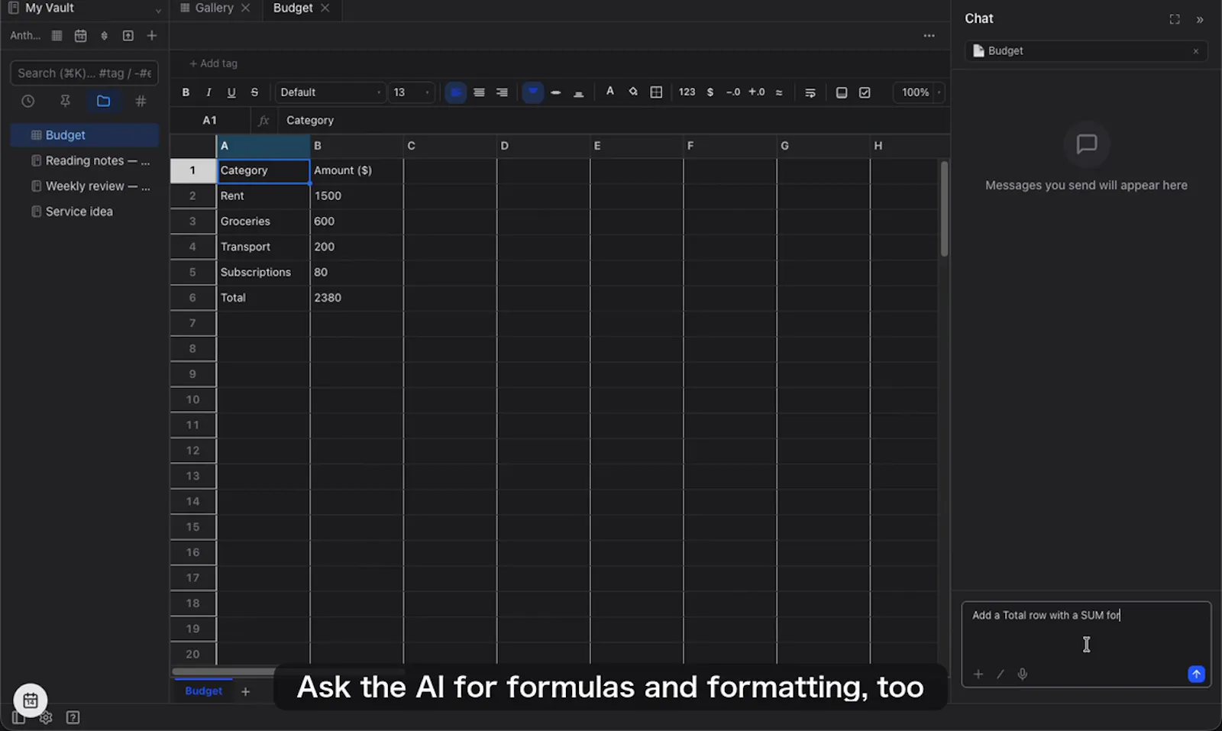1222x731 pixels.
Task: Click the approximate rounding format icon
Action: click(779, 92)
